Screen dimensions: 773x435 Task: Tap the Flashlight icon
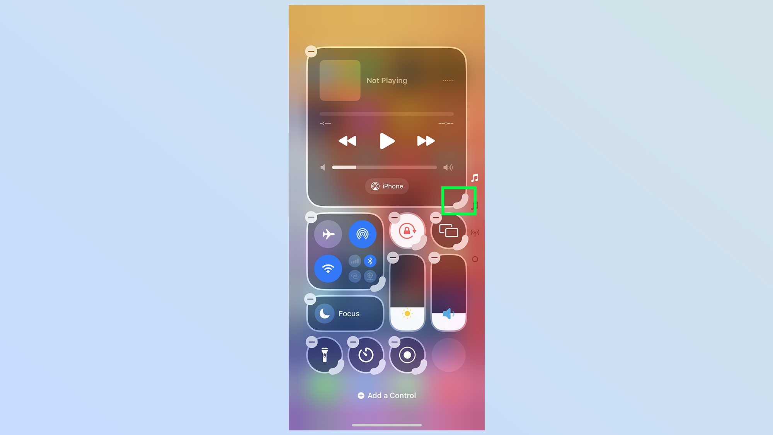pyautogui.click(x=324, y=355)
